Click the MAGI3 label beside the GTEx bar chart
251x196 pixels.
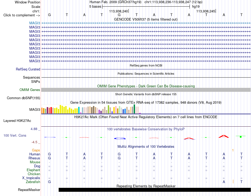click(x=35, y=109)
